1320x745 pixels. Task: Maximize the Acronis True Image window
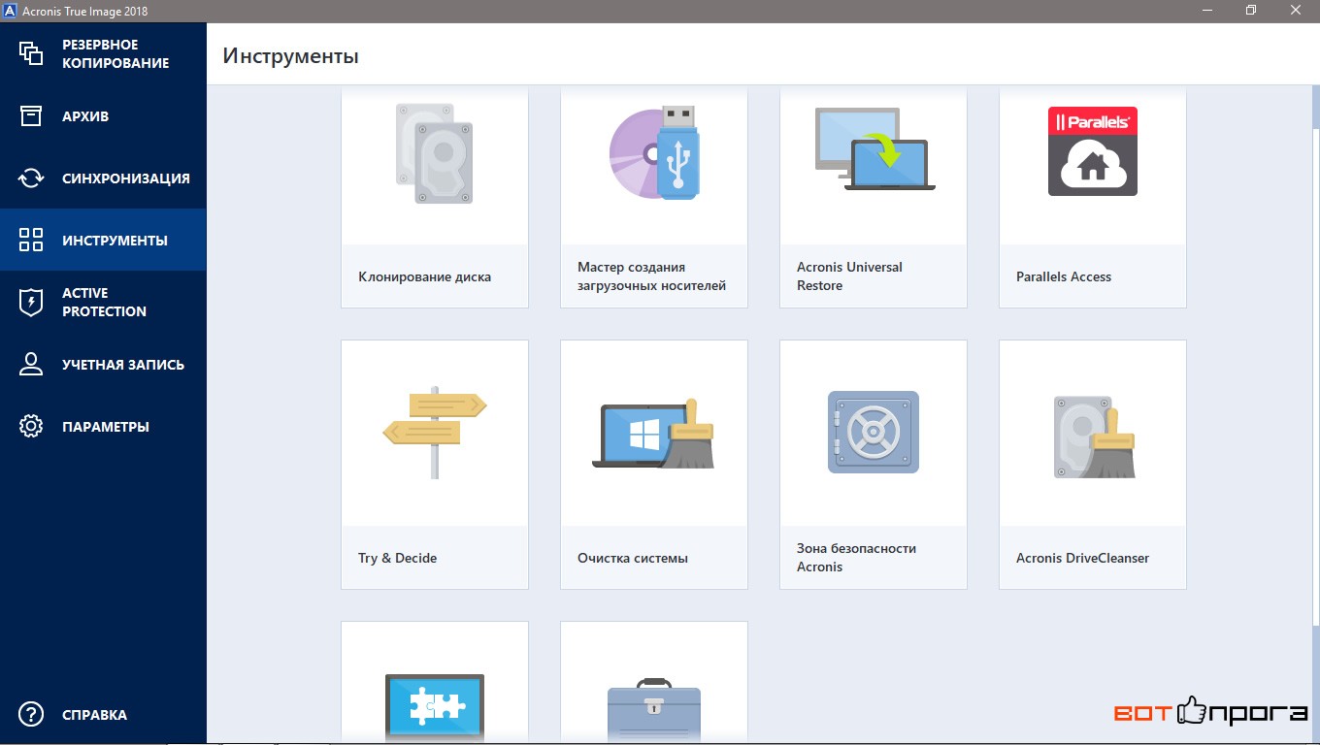[1252, 10]
